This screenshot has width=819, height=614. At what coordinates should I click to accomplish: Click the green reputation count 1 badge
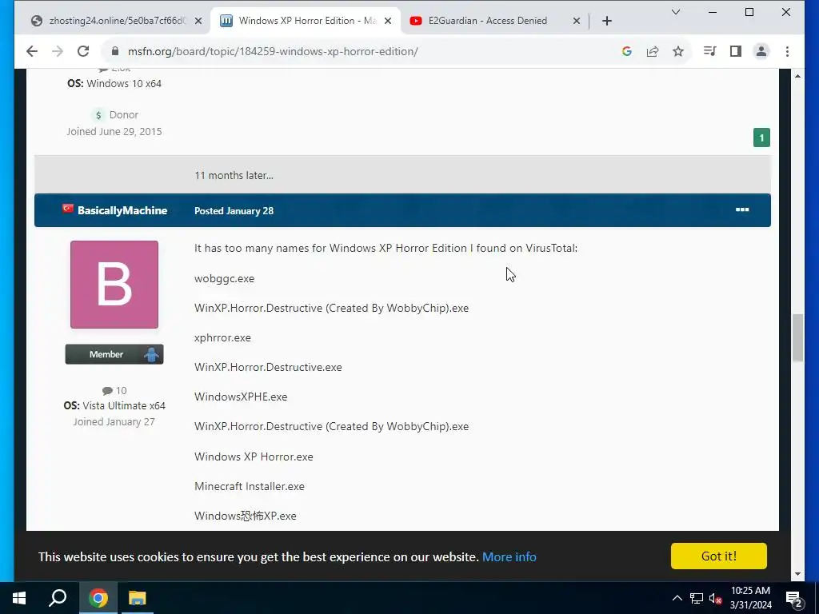point(761,138)
